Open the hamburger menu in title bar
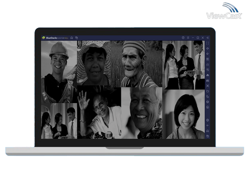Viewport: 247px width, 170px height. pyautogui.click(x=188, y=38)
